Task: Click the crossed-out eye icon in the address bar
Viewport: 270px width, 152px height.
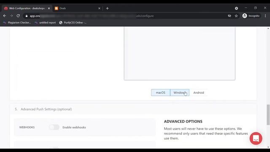Action: click(x=229, y=16)
